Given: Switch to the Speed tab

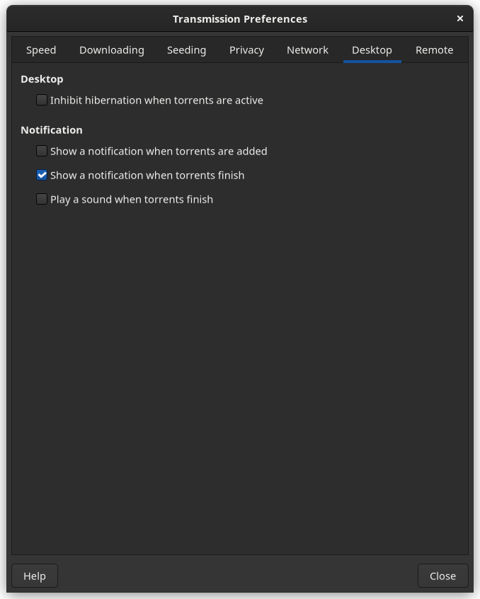Looking at the screenshot, I should [x=40, y=50].
